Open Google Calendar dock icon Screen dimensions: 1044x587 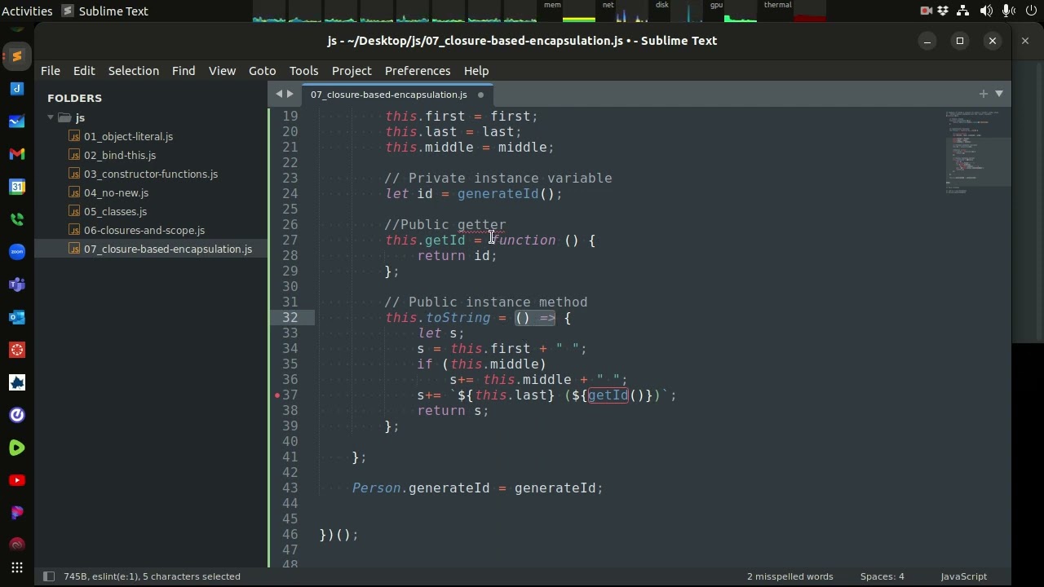tap(17, 187)
